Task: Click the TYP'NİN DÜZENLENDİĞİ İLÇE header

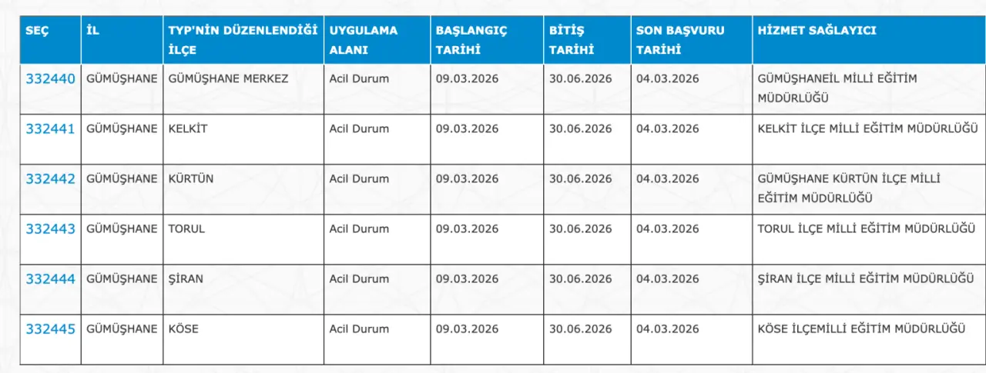Action: pos(243,40)
